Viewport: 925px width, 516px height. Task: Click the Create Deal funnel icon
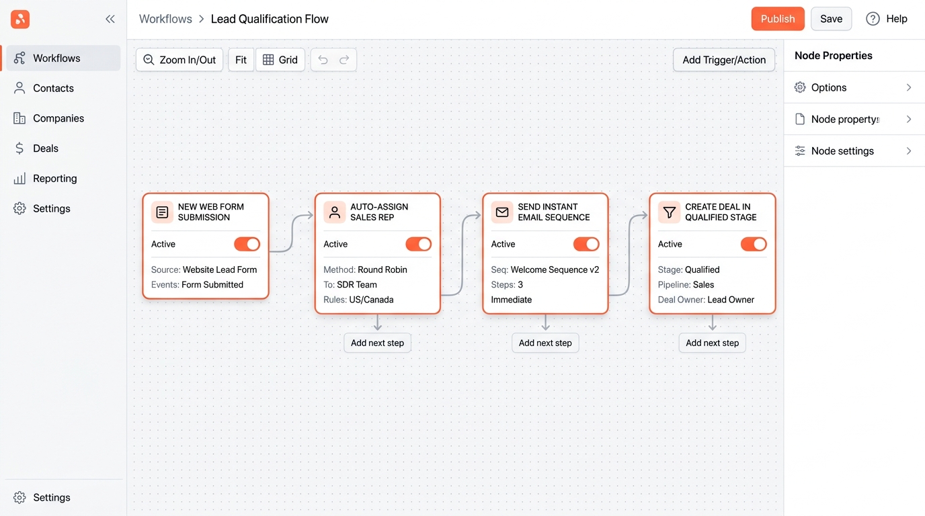pyautogui.click(x=669, y=212)
